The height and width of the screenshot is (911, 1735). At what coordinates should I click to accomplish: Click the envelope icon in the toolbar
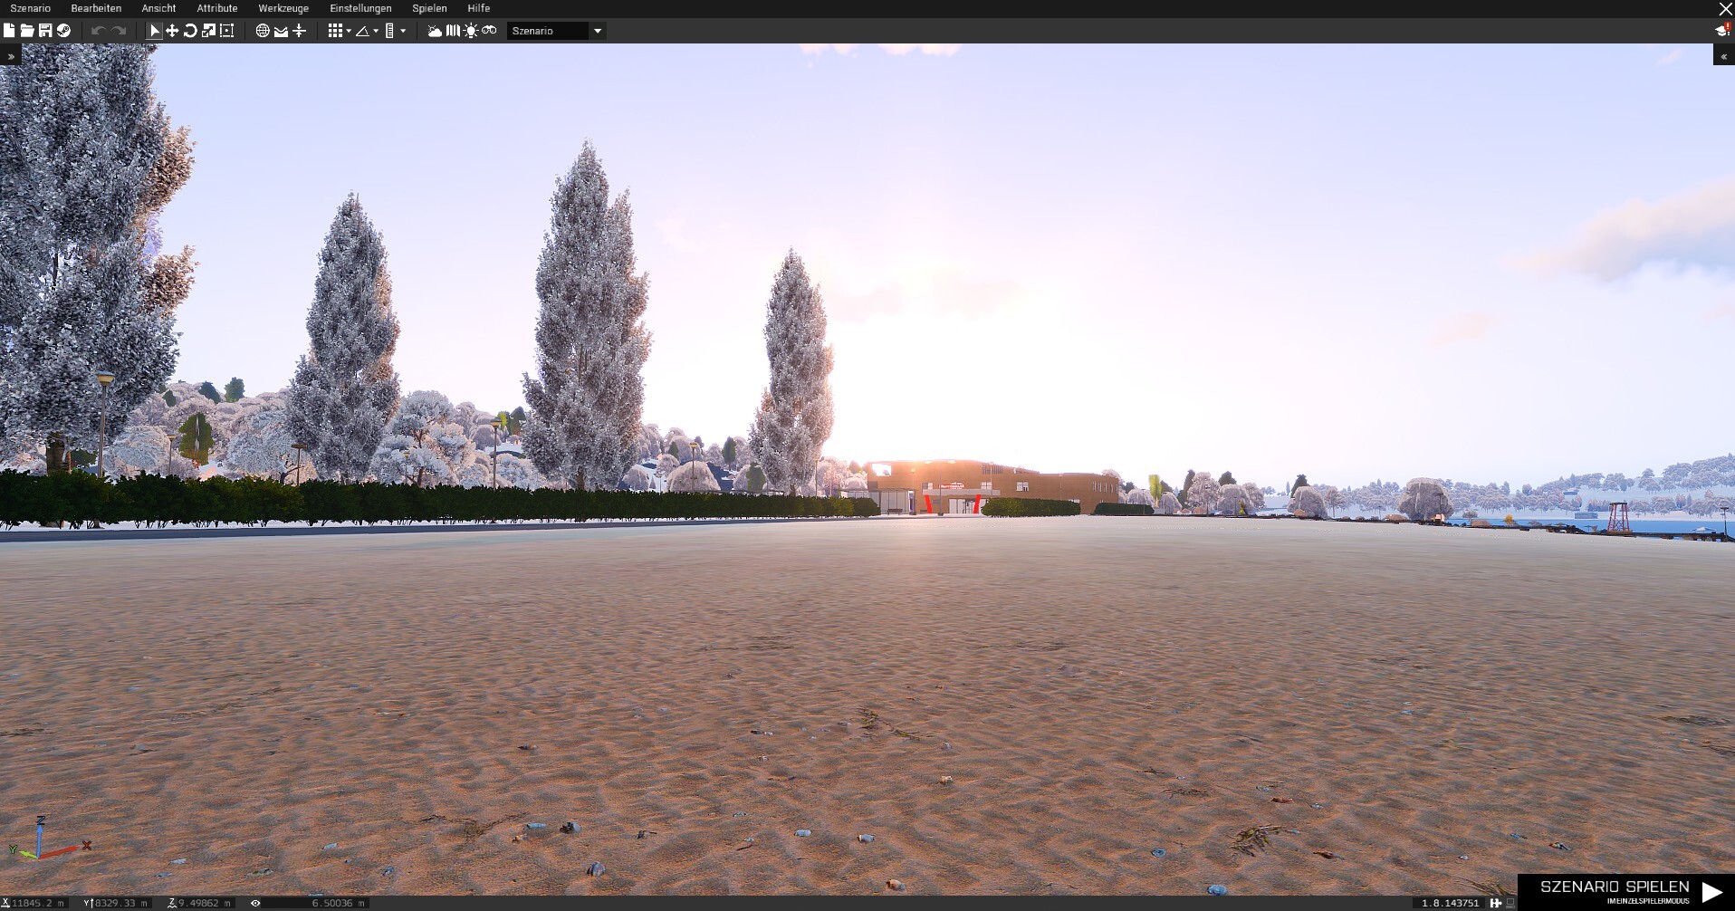tap(281, 31)
